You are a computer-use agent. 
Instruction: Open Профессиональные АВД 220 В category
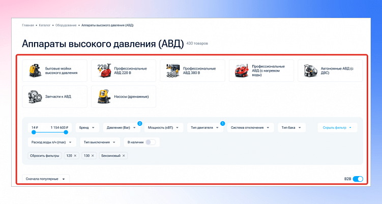coord(124,71)
